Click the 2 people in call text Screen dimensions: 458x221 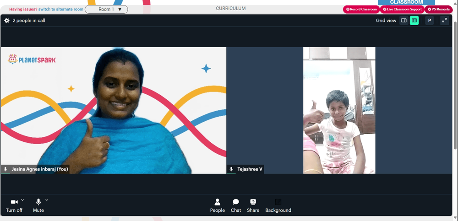point(28,21)
